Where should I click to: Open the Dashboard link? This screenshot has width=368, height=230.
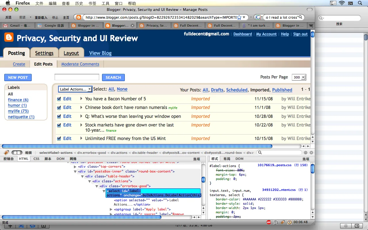[243, 34]
